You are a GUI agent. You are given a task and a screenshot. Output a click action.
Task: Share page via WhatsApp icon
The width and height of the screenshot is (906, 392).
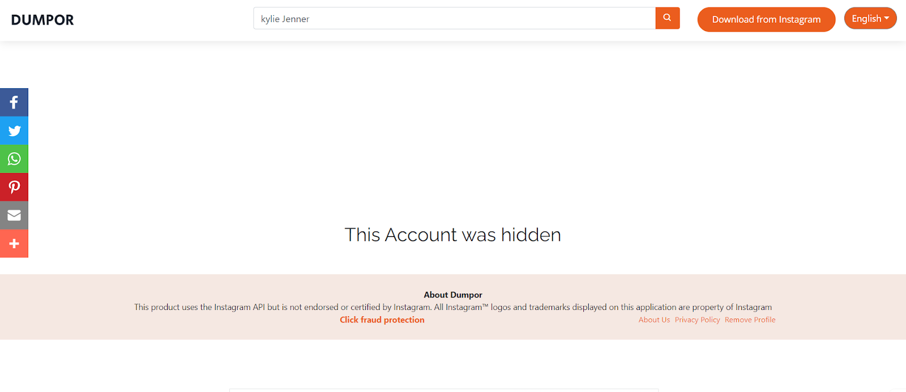click(x=14, y=159)
